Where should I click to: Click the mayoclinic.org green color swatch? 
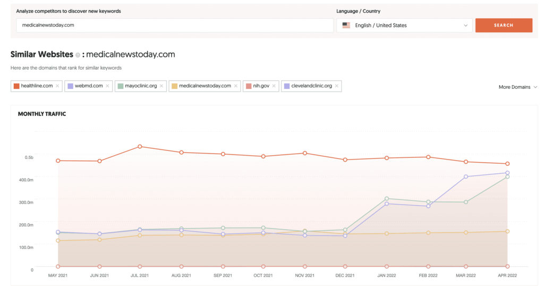pyautogui.click(x=121, y=86)
